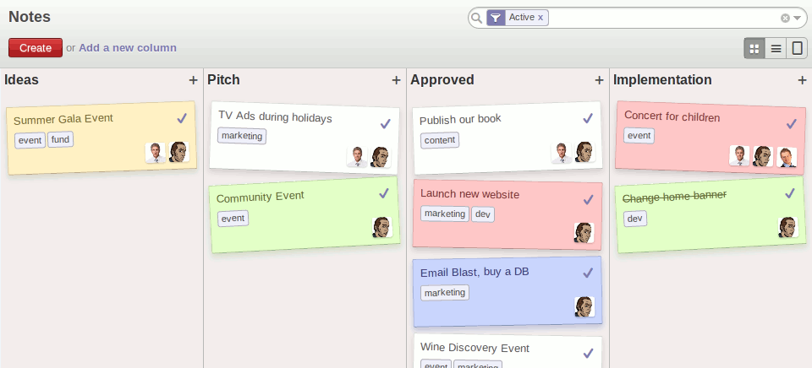Click the Create button

coord(36,48)
